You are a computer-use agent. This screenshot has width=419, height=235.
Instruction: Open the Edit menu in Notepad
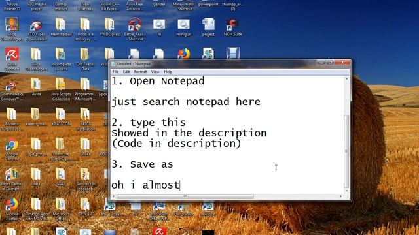click(x=126, y=72)
